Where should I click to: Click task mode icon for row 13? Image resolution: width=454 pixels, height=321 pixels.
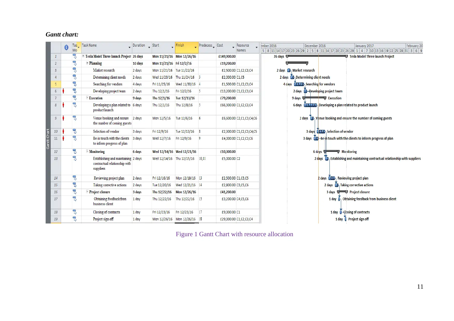75,159
